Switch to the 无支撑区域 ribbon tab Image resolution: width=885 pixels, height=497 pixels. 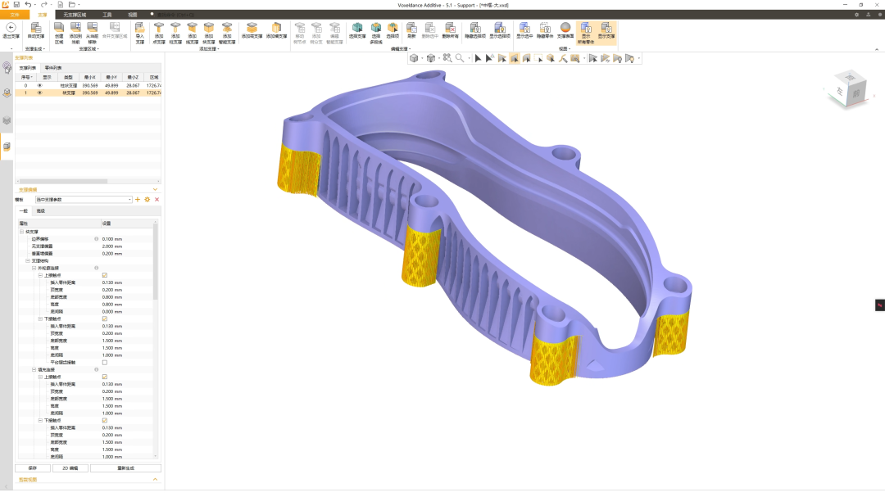coord(75,15)
